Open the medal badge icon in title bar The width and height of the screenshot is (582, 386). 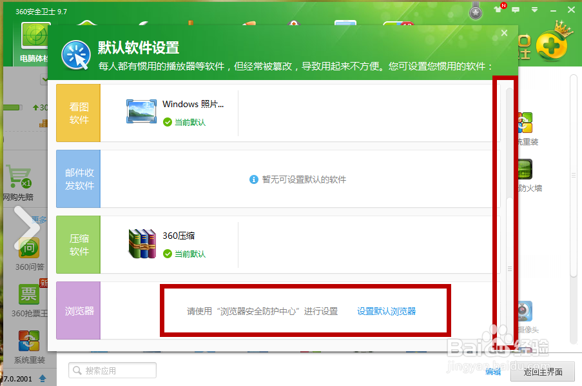click(x=476, y=12)
